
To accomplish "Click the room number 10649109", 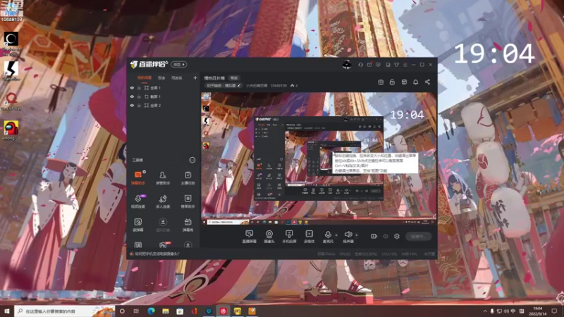I will coord(278,85).
